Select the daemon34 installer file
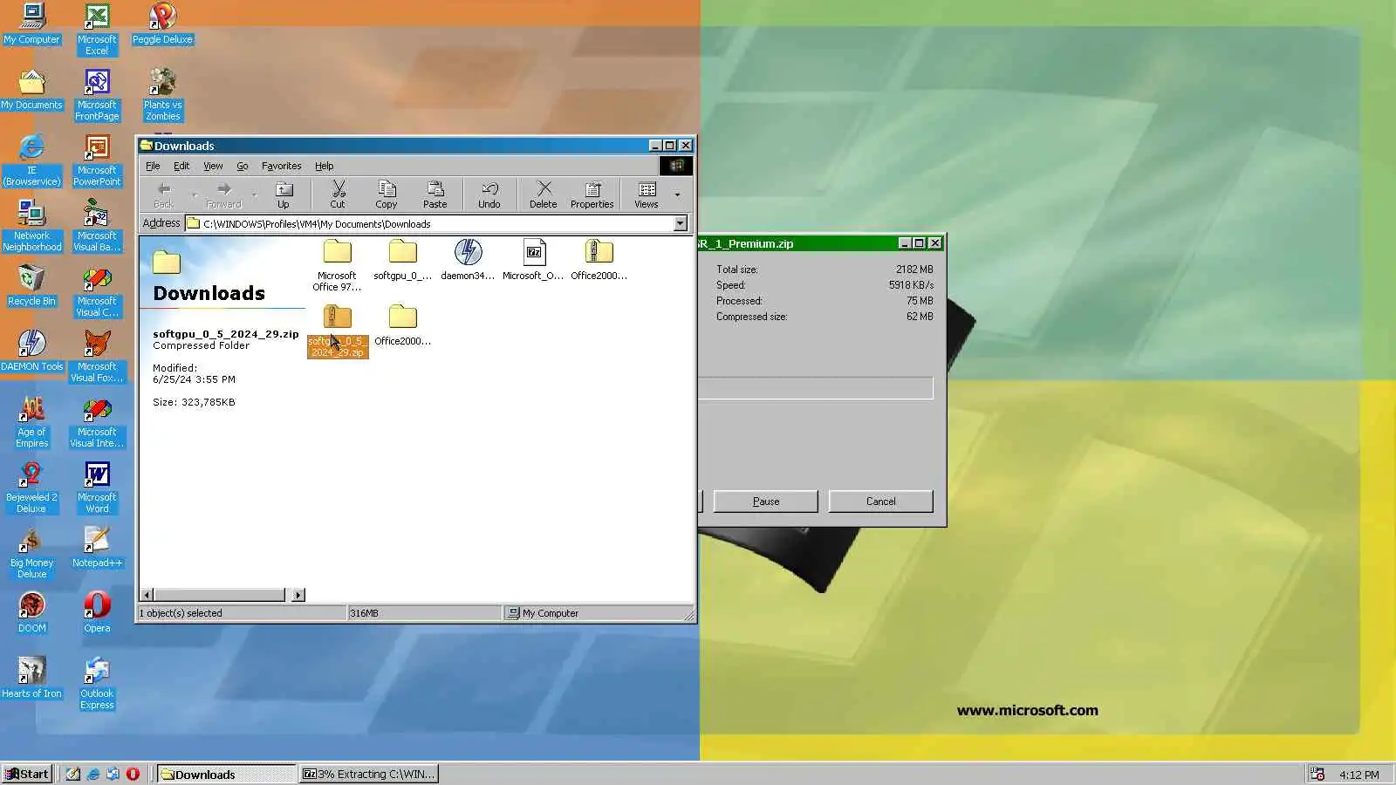The width and height of the screenshot is (1396, 785). (x=468, y=260)
